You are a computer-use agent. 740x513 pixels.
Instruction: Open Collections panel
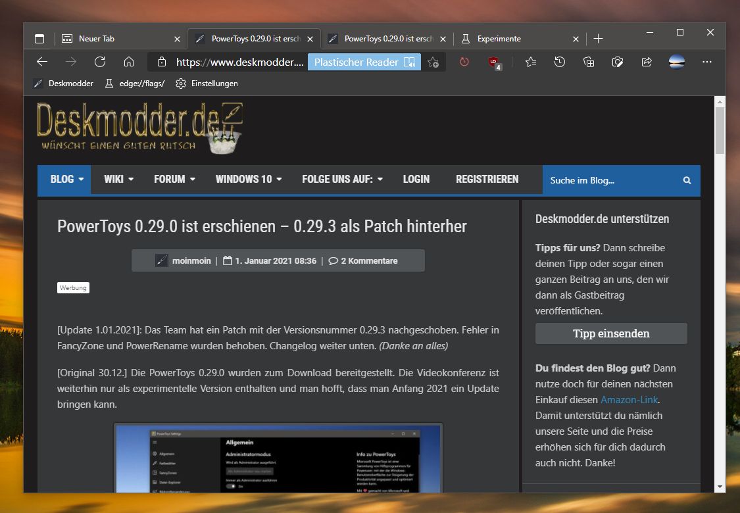click(589, 62)
